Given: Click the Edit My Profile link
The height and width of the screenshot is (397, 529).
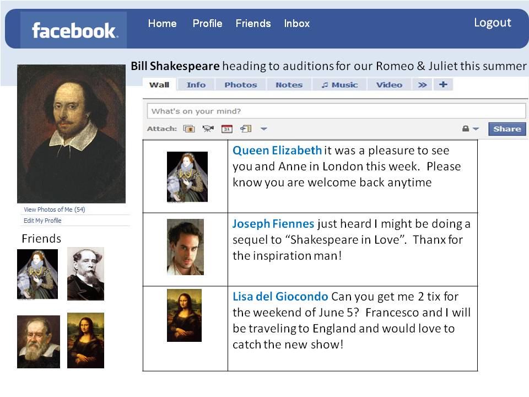Looking at the screenshot, I should (x=42, y=221).
